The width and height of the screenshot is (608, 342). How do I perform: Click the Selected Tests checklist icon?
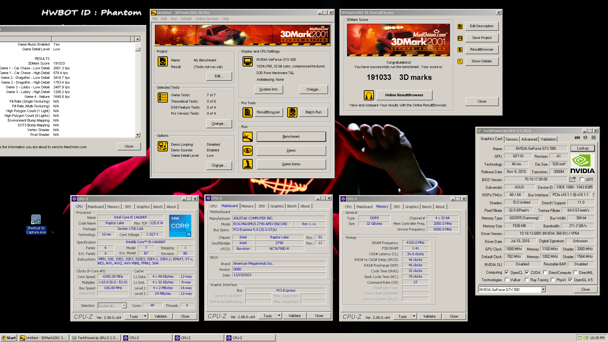coord(163,98)
